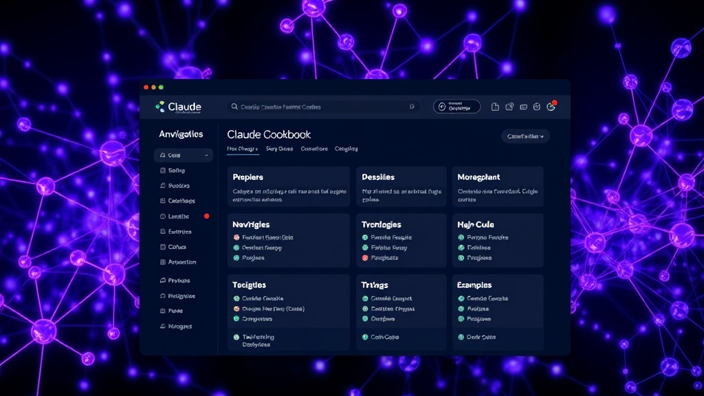Click the magnifier icon in the search bar

234,107
